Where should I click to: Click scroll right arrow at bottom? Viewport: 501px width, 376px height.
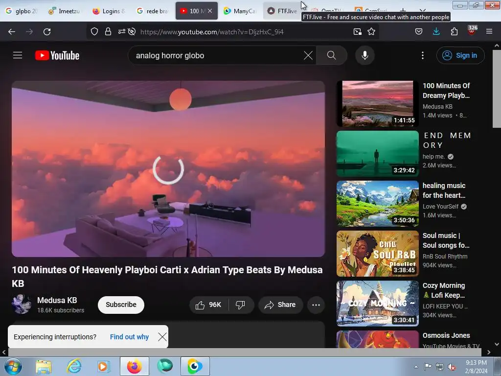(x=489, y=352)
